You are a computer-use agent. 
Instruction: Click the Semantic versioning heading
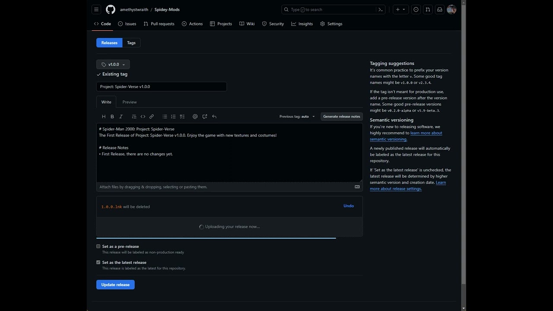tap(391, 120)
